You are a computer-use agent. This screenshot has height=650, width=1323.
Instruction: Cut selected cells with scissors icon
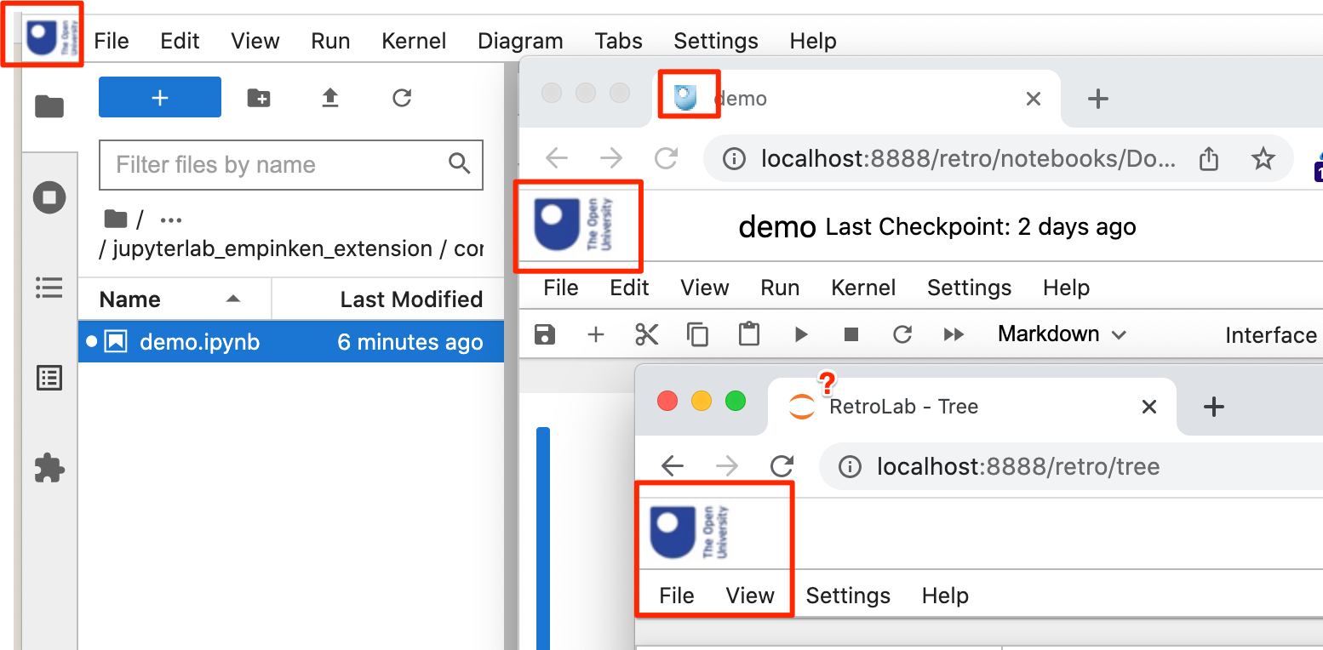click(x=647, y=334)
